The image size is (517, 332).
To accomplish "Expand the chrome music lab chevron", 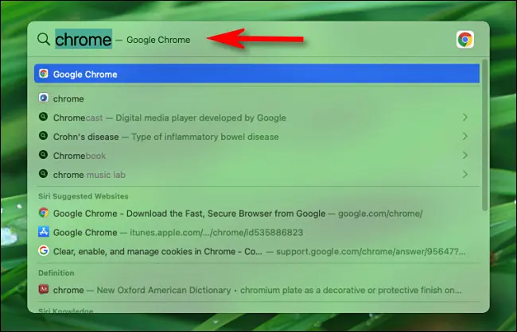I will click(465, 175).
